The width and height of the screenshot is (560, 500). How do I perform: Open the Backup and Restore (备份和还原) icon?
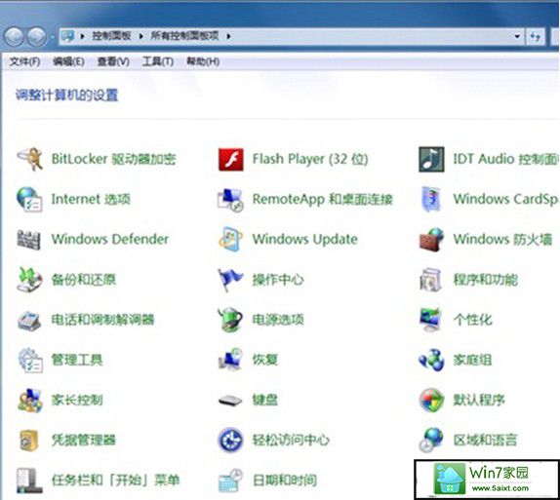29,280
